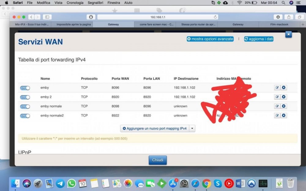Open System Preferences from the Dock
Image resolution: width=306 pixels, height=191 pixels.
click(184, 183)
